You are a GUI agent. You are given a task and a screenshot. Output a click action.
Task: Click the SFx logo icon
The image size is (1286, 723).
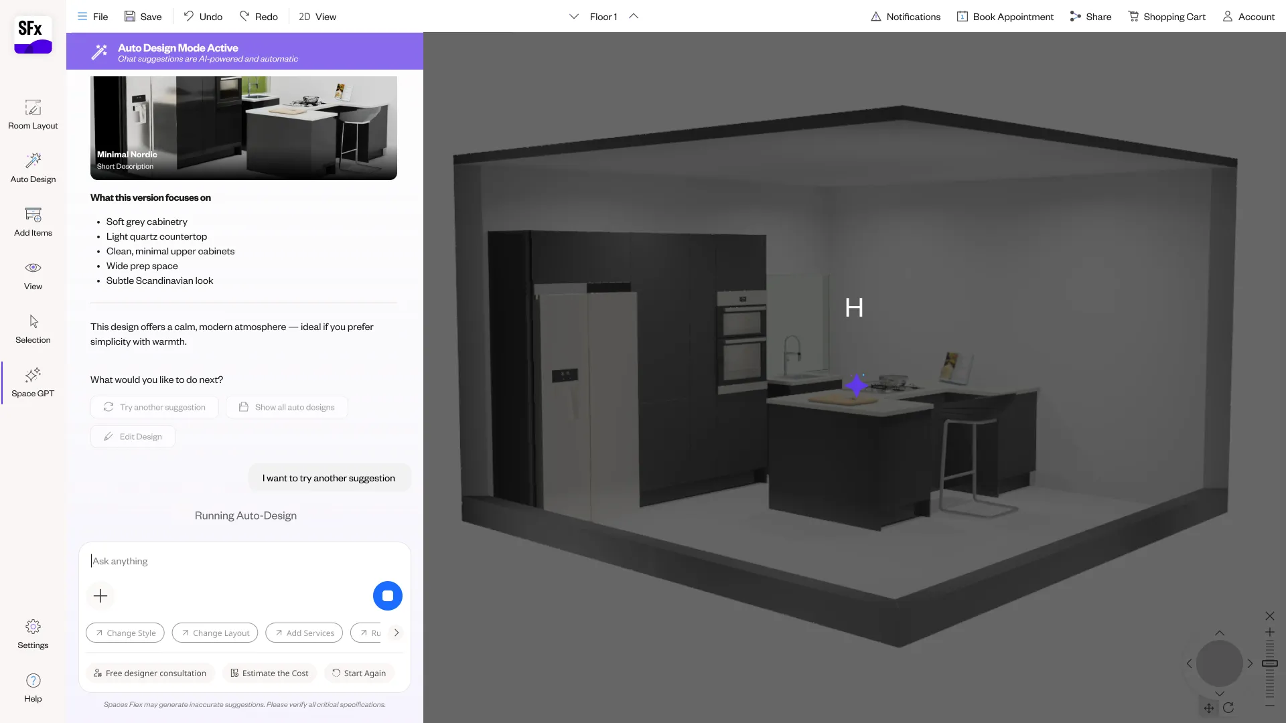coord(33,35)
